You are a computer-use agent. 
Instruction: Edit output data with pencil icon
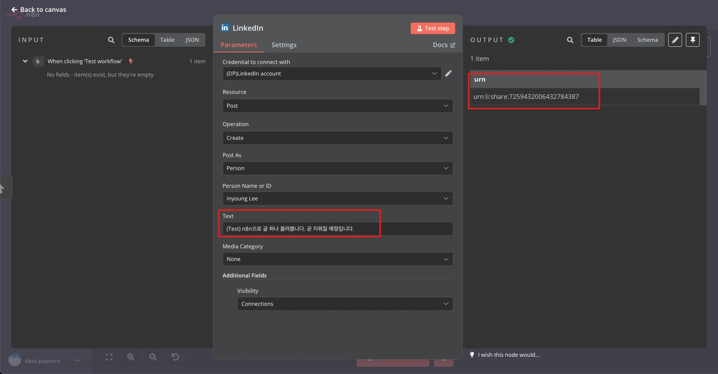coord(675,40)
